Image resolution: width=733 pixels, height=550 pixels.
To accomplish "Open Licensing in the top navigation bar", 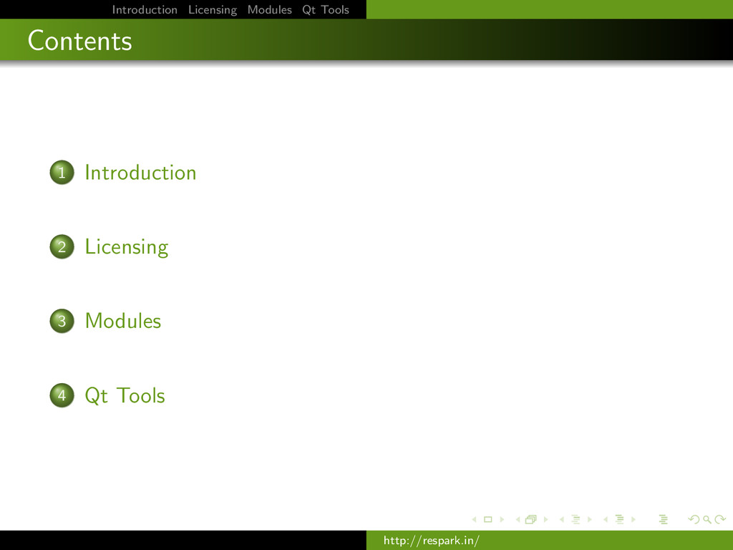I will tap(213, 10).
